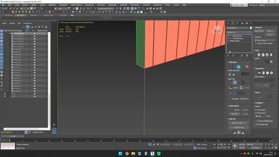Collapse the Peel rollout
This screenshot has width=279, height=157.
[x=257, y=51]
